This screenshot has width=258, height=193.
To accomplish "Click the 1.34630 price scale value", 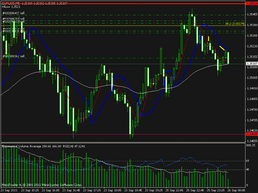I will point(252,131).
